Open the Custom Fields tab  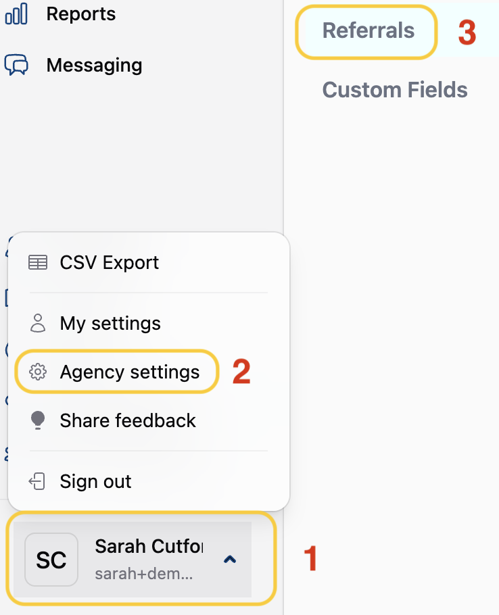(395, 90)
